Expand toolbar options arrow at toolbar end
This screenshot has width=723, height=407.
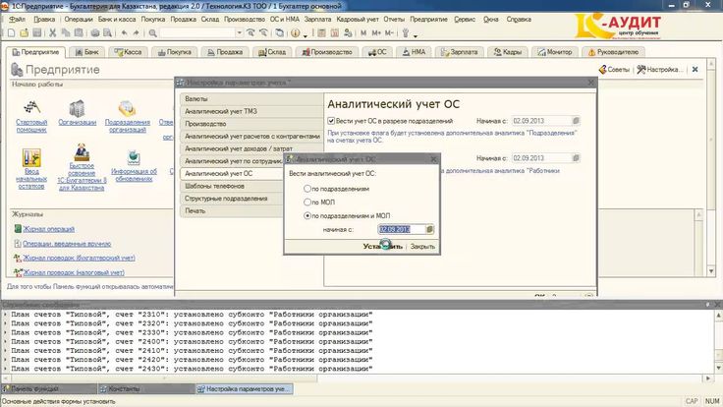click(x=416, y=34)
